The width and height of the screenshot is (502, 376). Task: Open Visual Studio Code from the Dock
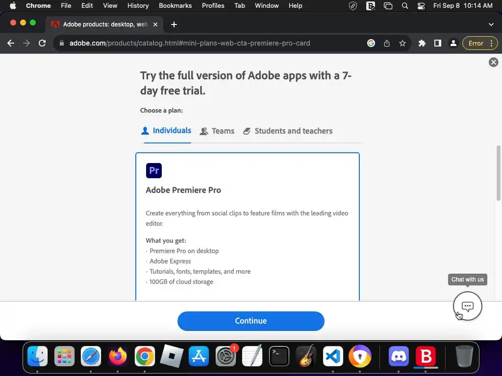333,356
